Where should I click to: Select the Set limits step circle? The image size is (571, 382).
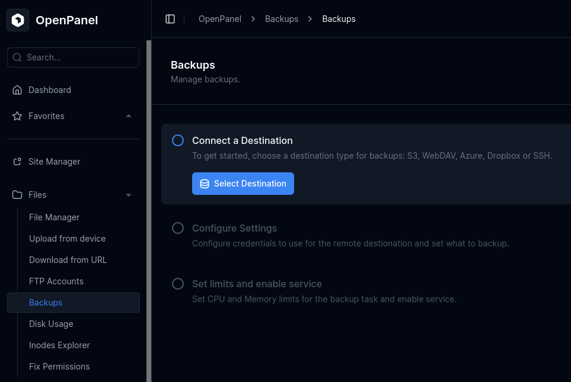[x=178, y=284]
